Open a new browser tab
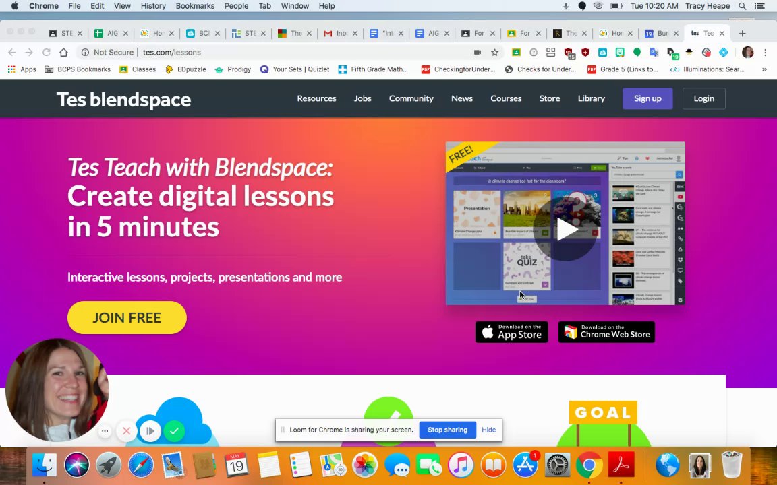Viewport: 777px width, 485px height. click(x=743, y=33)
